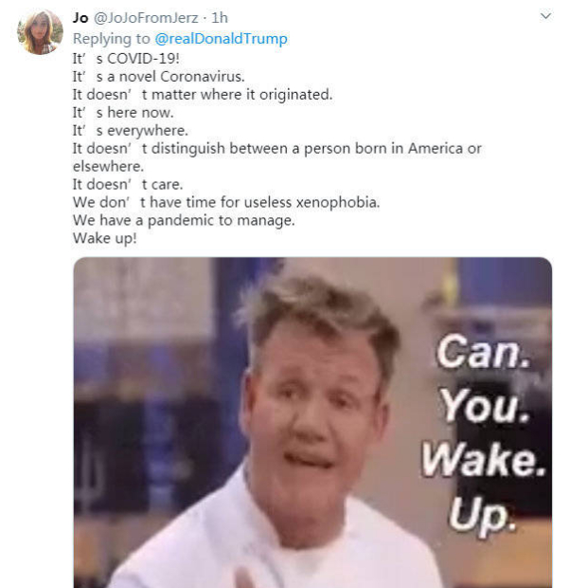The width and height of the screenshot is (569, 588).
Task: Click the display name Jo
Action: click(x=80, y=18)
